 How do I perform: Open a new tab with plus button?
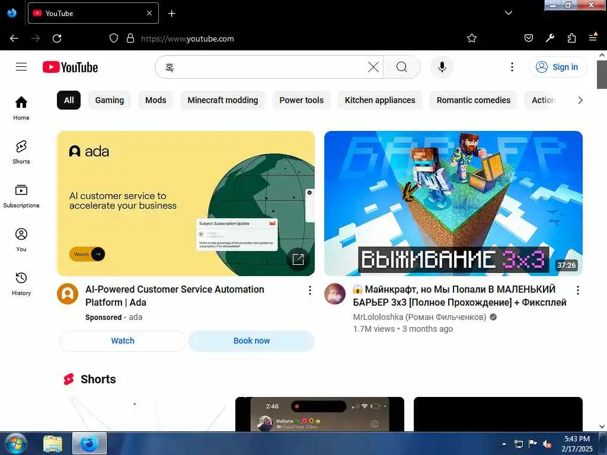pos(171,14)
